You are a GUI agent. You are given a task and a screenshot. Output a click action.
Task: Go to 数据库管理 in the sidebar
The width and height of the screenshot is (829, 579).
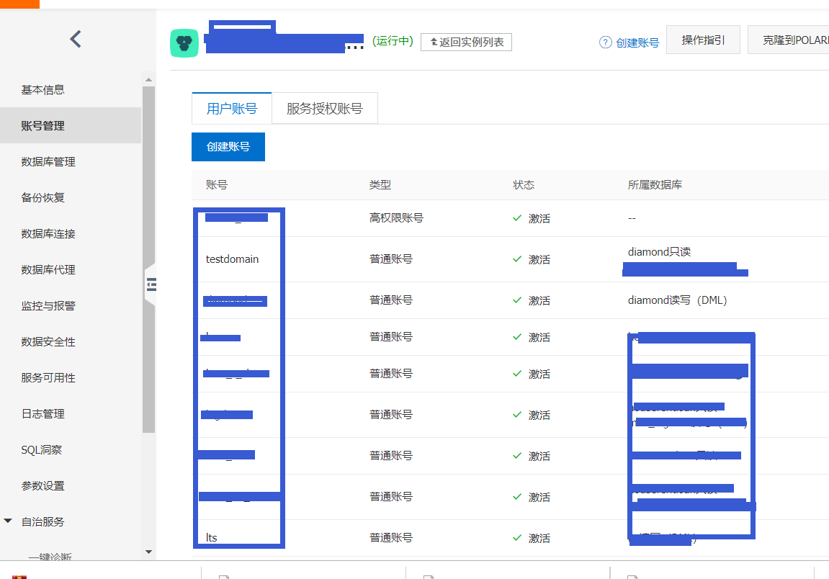coord(48,162)
